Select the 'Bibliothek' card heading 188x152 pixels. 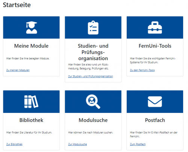click(x=31, y=120)
